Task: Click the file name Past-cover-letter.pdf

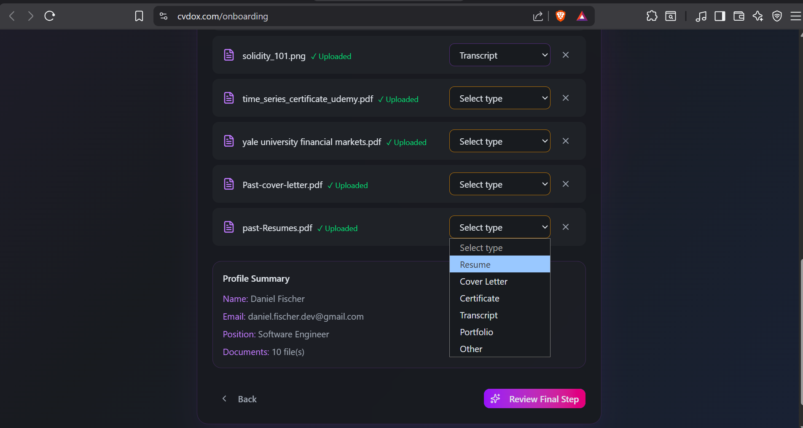Action: click(x=282, y=185)
